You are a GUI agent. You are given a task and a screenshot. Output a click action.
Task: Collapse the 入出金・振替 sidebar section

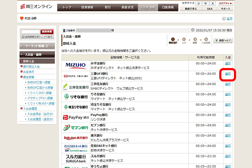click(x=37, y=55)
